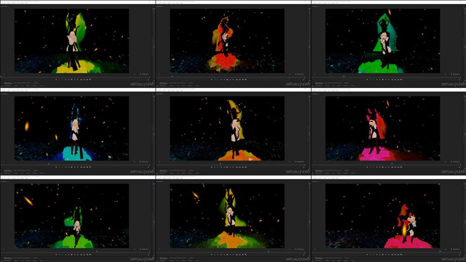The height and width of the screenshot is (262, 466).
Task: Click Lift button in the blue-floor frame
Action: click(x=81, y=167)
